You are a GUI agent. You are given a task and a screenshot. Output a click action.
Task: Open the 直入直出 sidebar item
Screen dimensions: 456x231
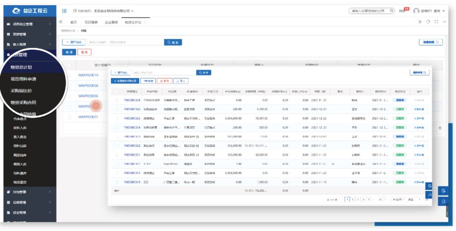[20, 137]
